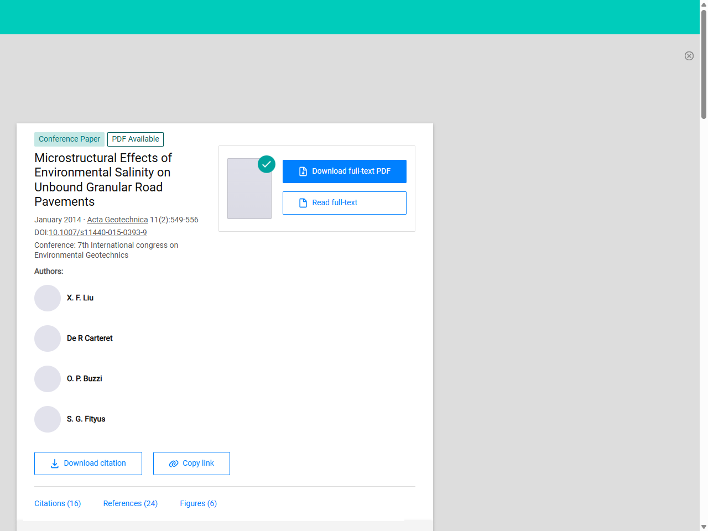The image size is (708, 531).
Task: Click the scrollbar up arrow
Action: [x=704, y=4]
